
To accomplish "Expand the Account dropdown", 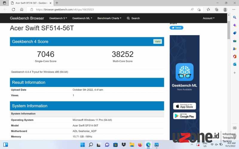I will click(209, 18).
